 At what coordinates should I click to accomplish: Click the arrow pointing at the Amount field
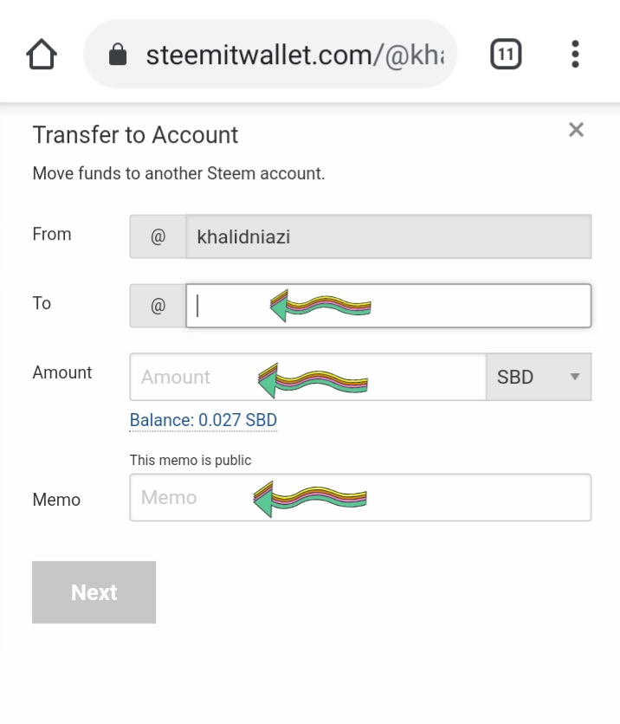pyautogui.click(x=313, y=379)
